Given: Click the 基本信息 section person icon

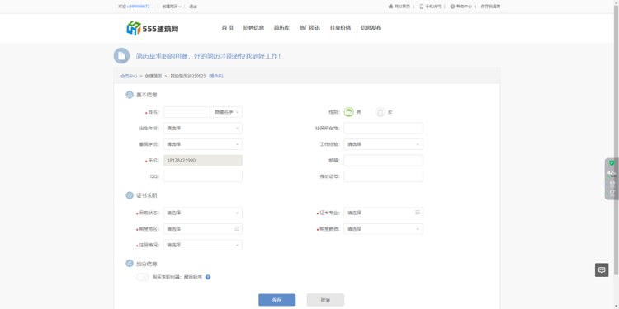Looking at the screenshot, I should 130,95.
